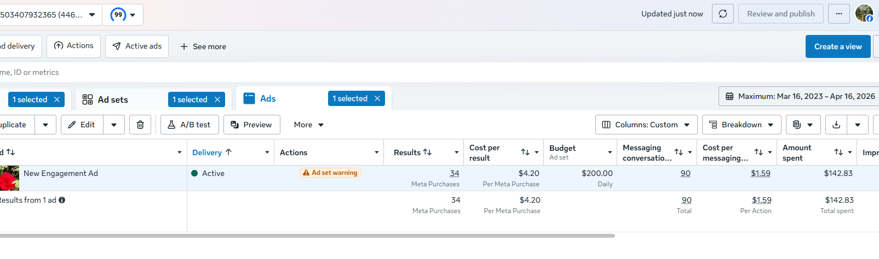The width and height of the screenshot is (879, 259).
Task: Clear the Ads tab 1 selected filter
Action: [x=377, y=99]
